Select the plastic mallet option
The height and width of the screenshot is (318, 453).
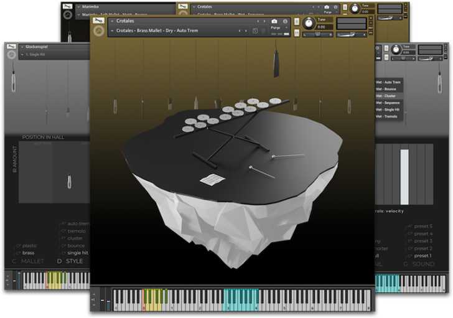coord(29,245)
